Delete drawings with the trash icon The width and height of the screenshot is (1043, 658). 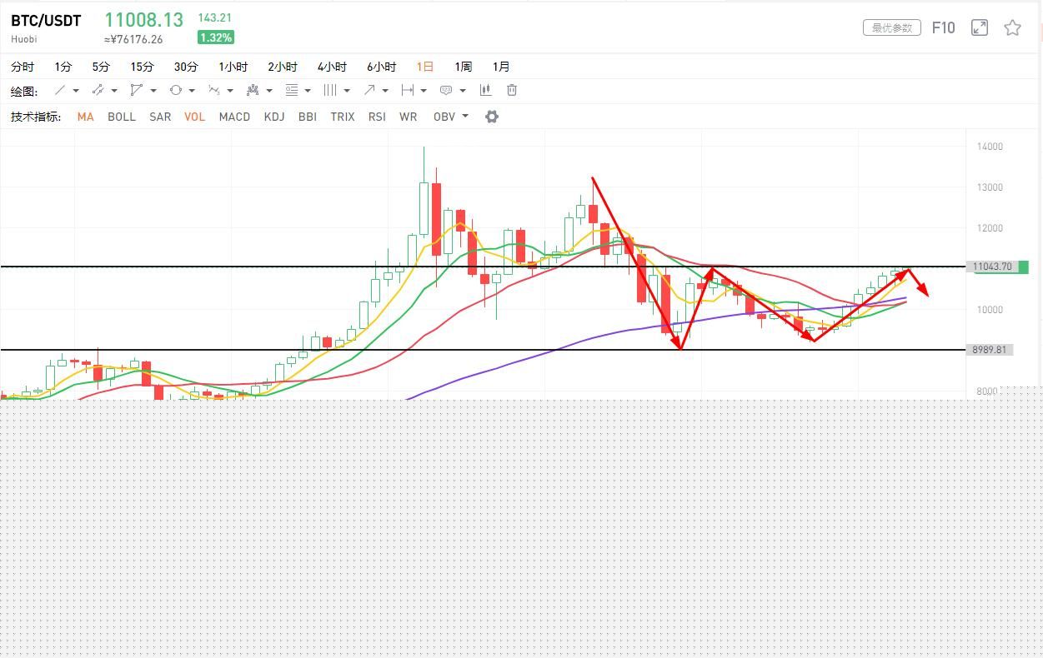point(512,90)
